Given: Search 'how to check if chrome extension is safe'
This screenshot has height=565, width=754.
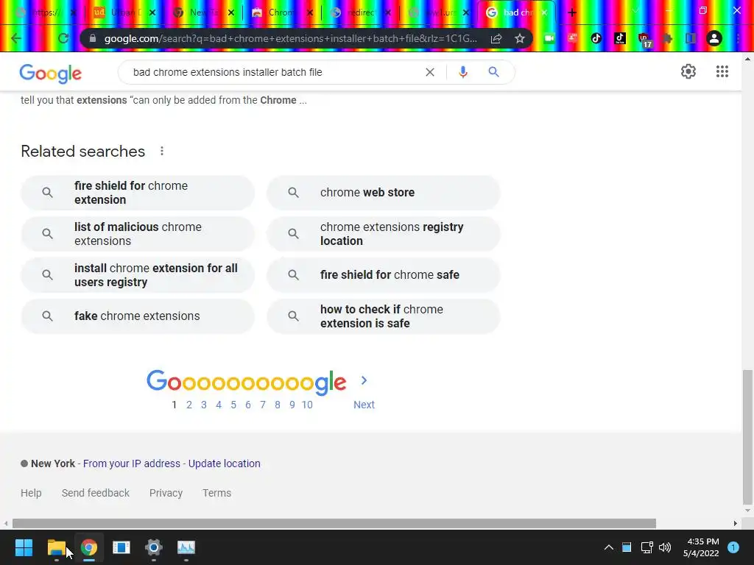Looking at the screenshot, I should coord(384,316).
